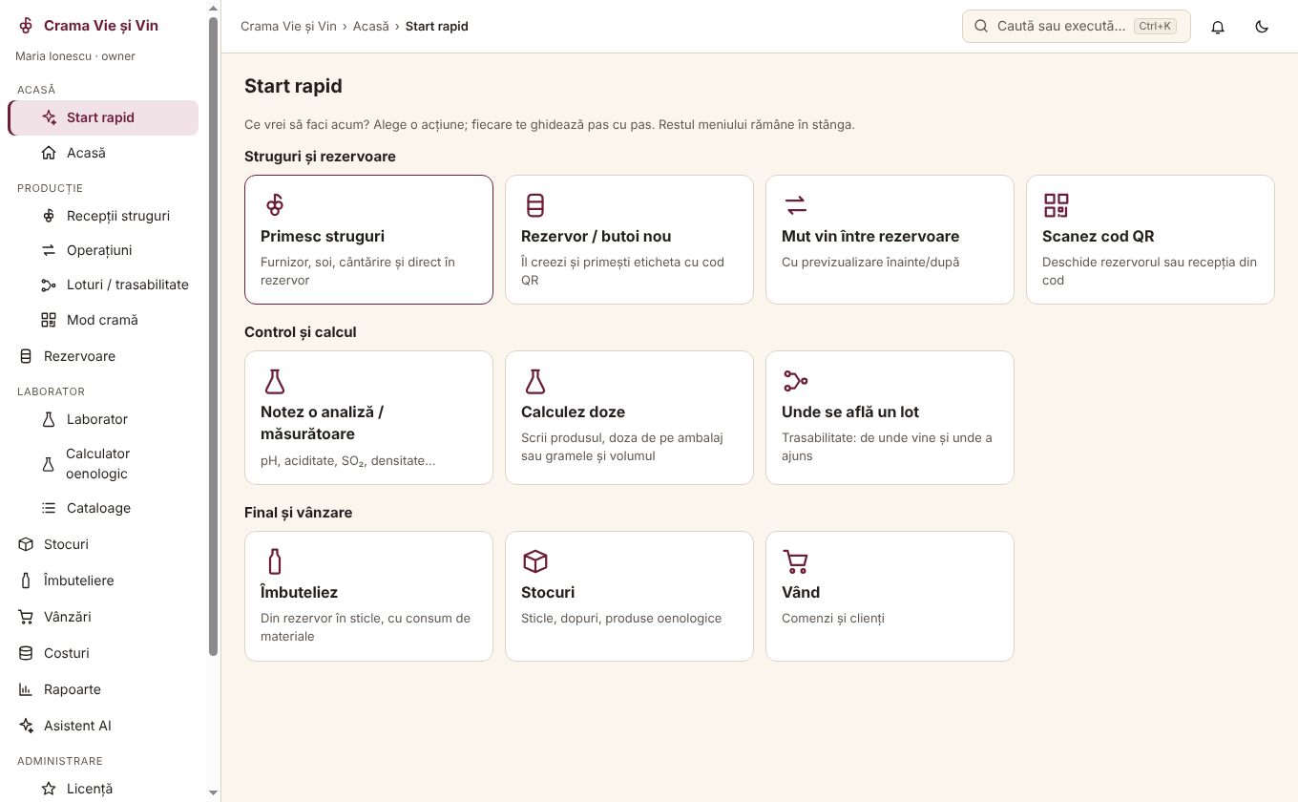Open the Mut vin între rezervoare card title
This screenshot has width=1298, height=802.
pyautogui.click(x=870, y=236)
